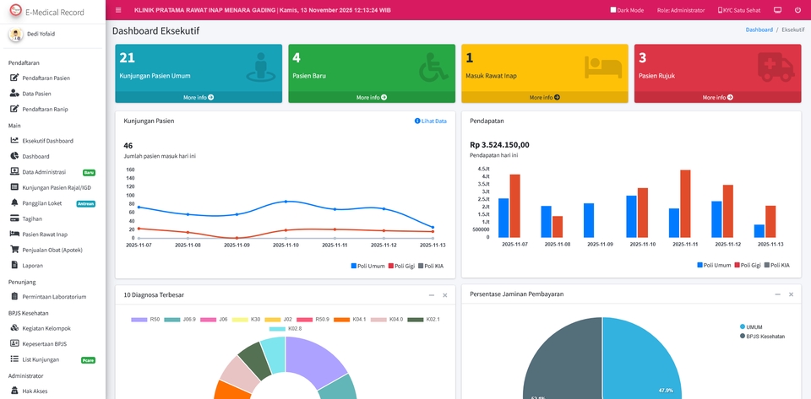Screen dimensions: 811x399
Task: Click the person icon on Kunjungan Pasien Umum card
Action: point(261,67)
